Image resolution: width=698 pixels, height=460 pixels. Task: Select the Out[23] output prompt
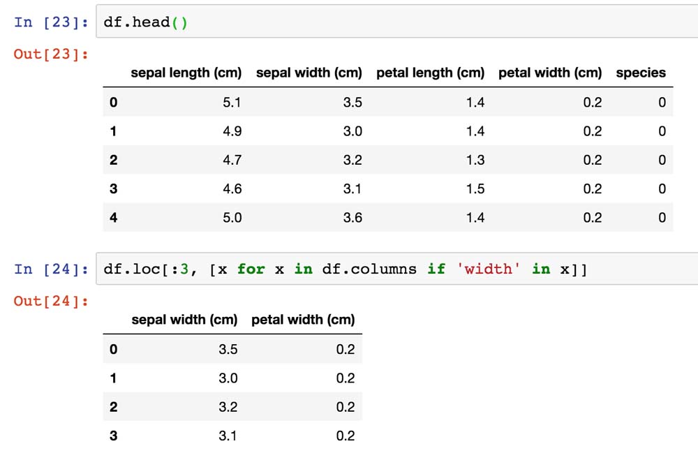[x=50, y=54]
